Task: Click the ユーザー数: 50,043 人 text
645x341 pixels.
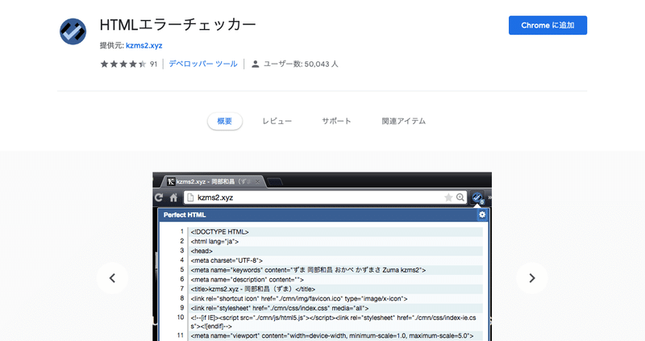Action: 301,64
